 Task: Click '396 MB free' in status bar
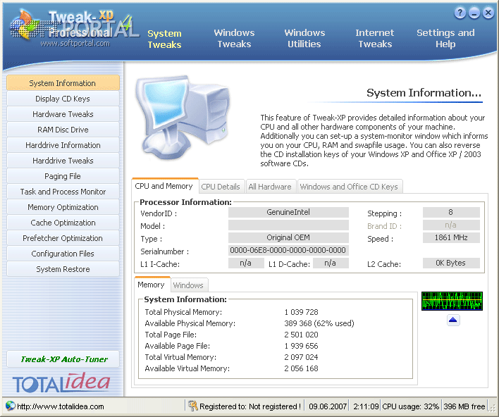464,406
